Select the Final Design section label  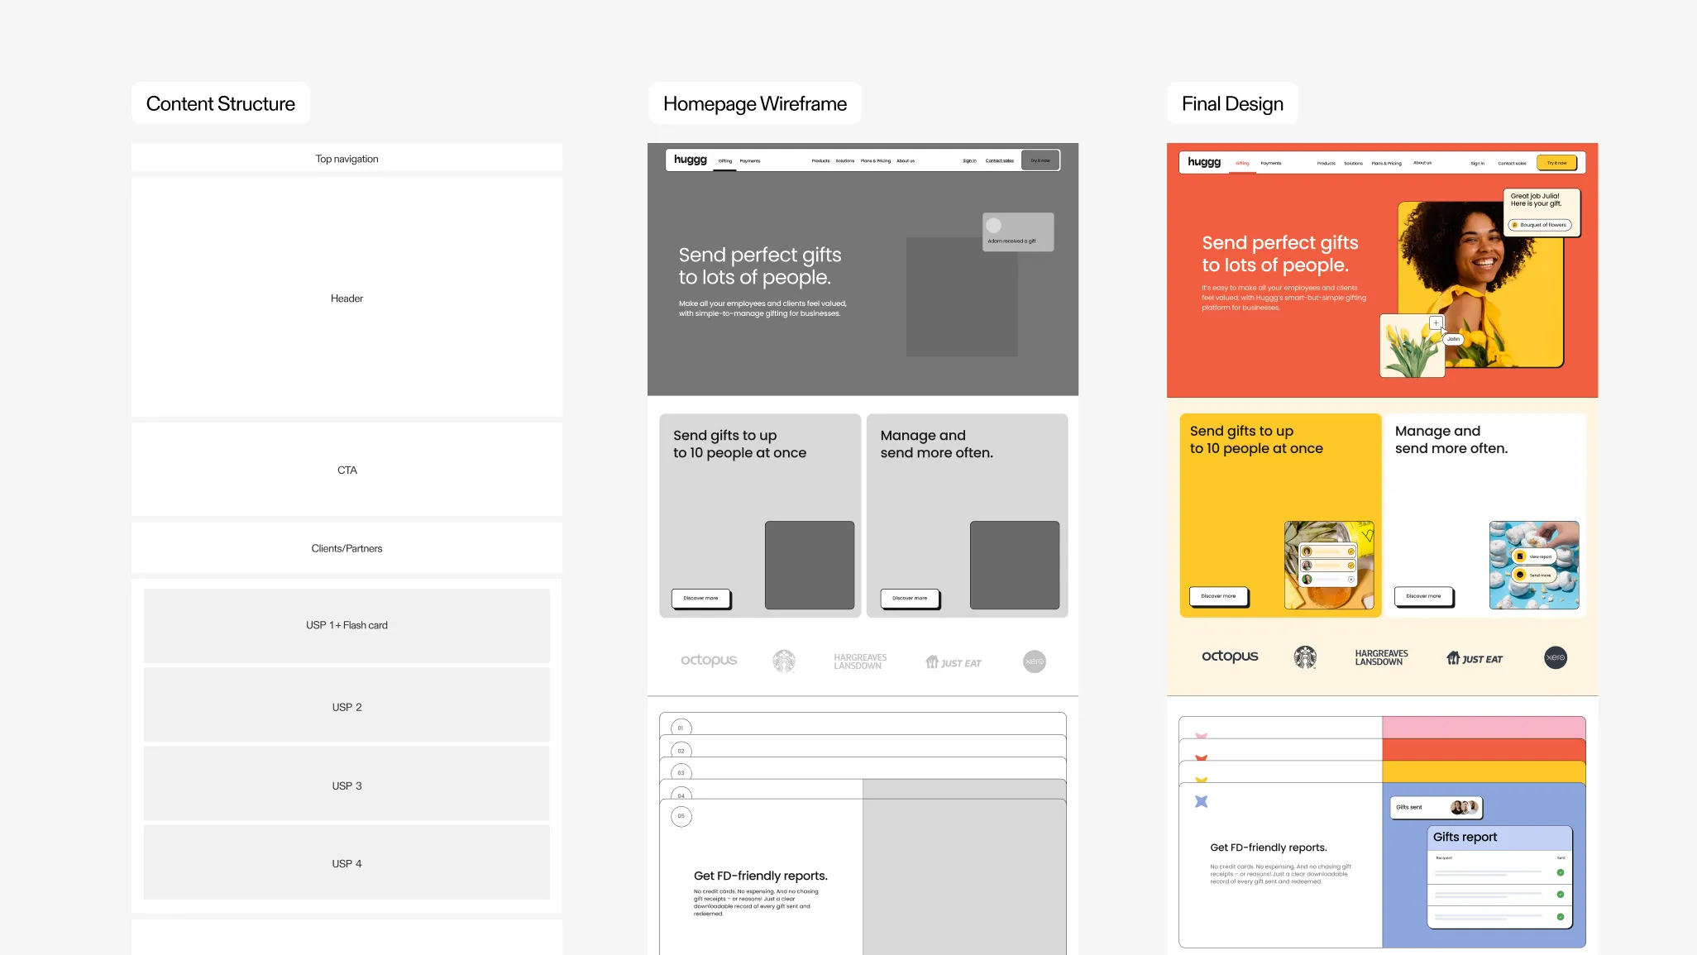1232,103
